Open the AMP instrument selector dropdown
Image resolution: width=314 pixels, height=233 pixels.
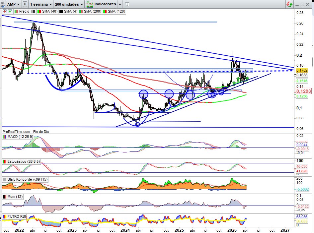[13, 4]
